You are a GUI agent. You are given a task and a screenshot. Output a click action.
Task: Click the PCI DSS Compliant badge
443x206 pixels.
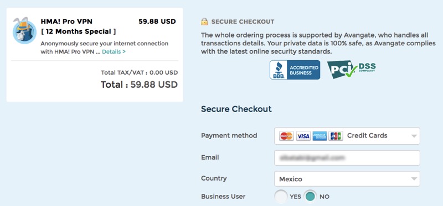point(352,70)
